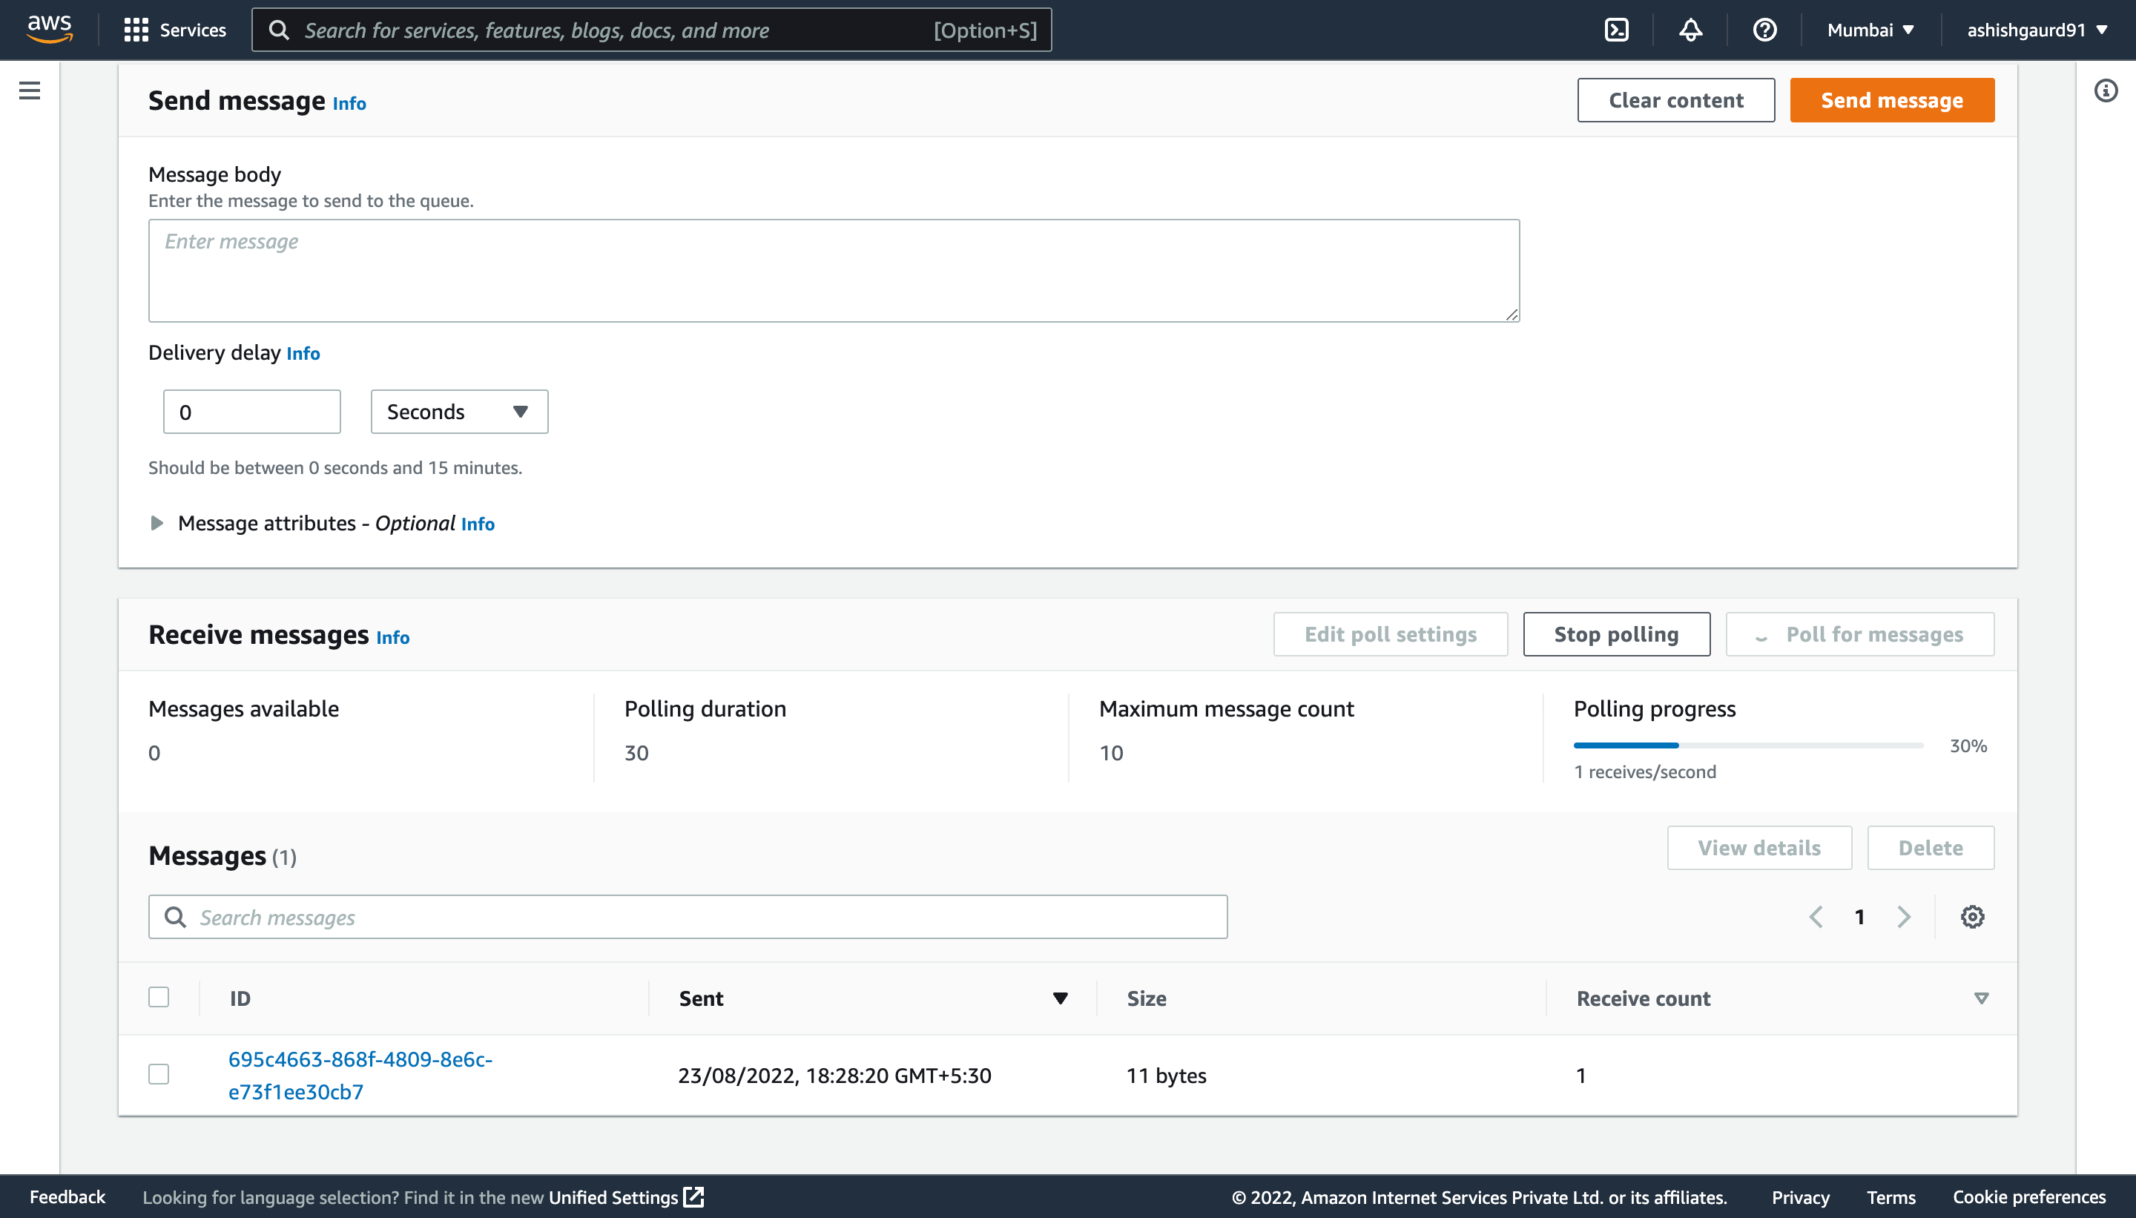Stop polling for messages
Viewport: 2136px width, 1218px height.
[x=1616, y=634]
